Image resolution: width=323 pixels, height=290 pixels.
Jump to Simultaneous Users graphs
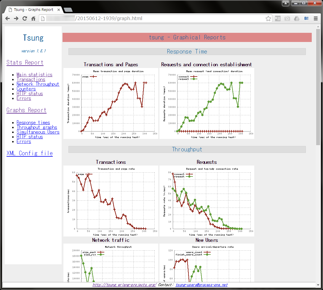[38, 132]
